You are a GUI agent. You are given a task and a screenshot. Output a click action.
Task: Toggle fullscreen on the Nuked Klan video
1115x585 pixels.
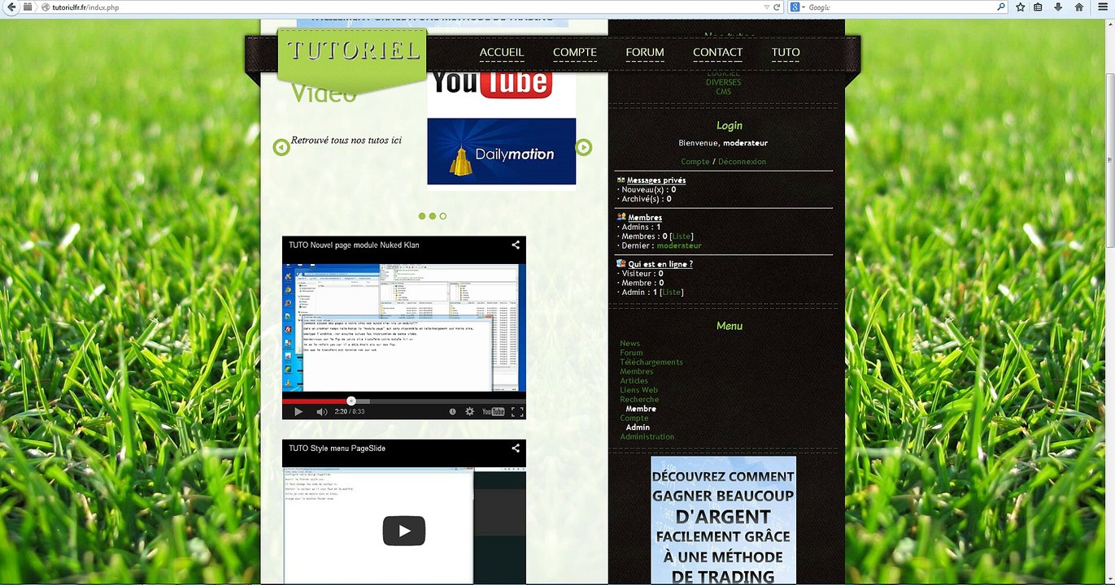click(x=516, y=412)
